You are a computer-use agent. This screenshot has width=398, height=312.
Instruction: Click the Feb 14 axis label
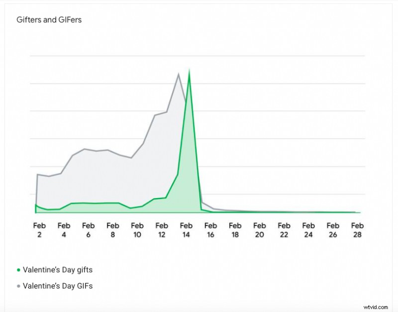pos(186,230)
